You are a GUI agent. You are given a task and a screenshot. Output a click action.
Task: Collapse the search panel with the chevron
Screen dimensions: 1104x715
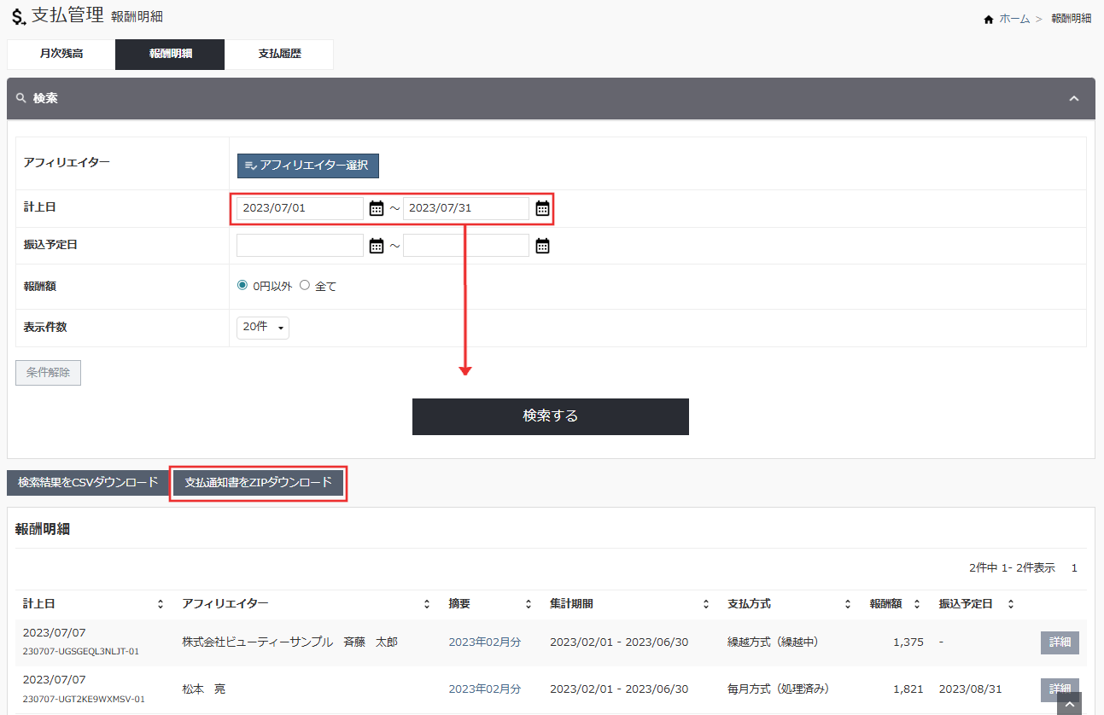[1074, 97]
